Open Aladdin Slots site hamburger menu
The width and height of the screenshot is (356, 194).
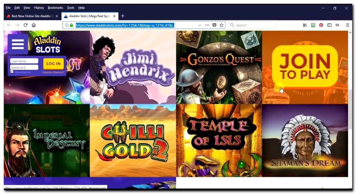[x=18, y=44]
